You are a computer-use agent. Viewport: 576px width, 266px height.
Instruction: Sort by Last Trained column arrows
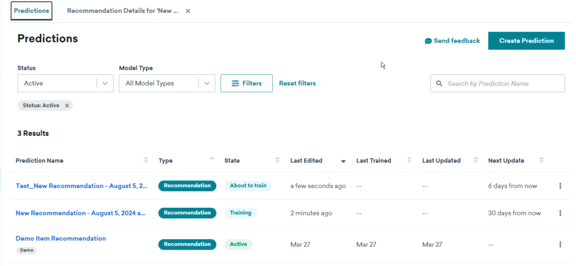tap(409, 160)
